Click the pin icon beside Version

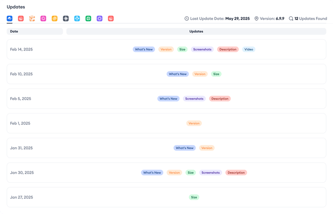click(256, 19)
